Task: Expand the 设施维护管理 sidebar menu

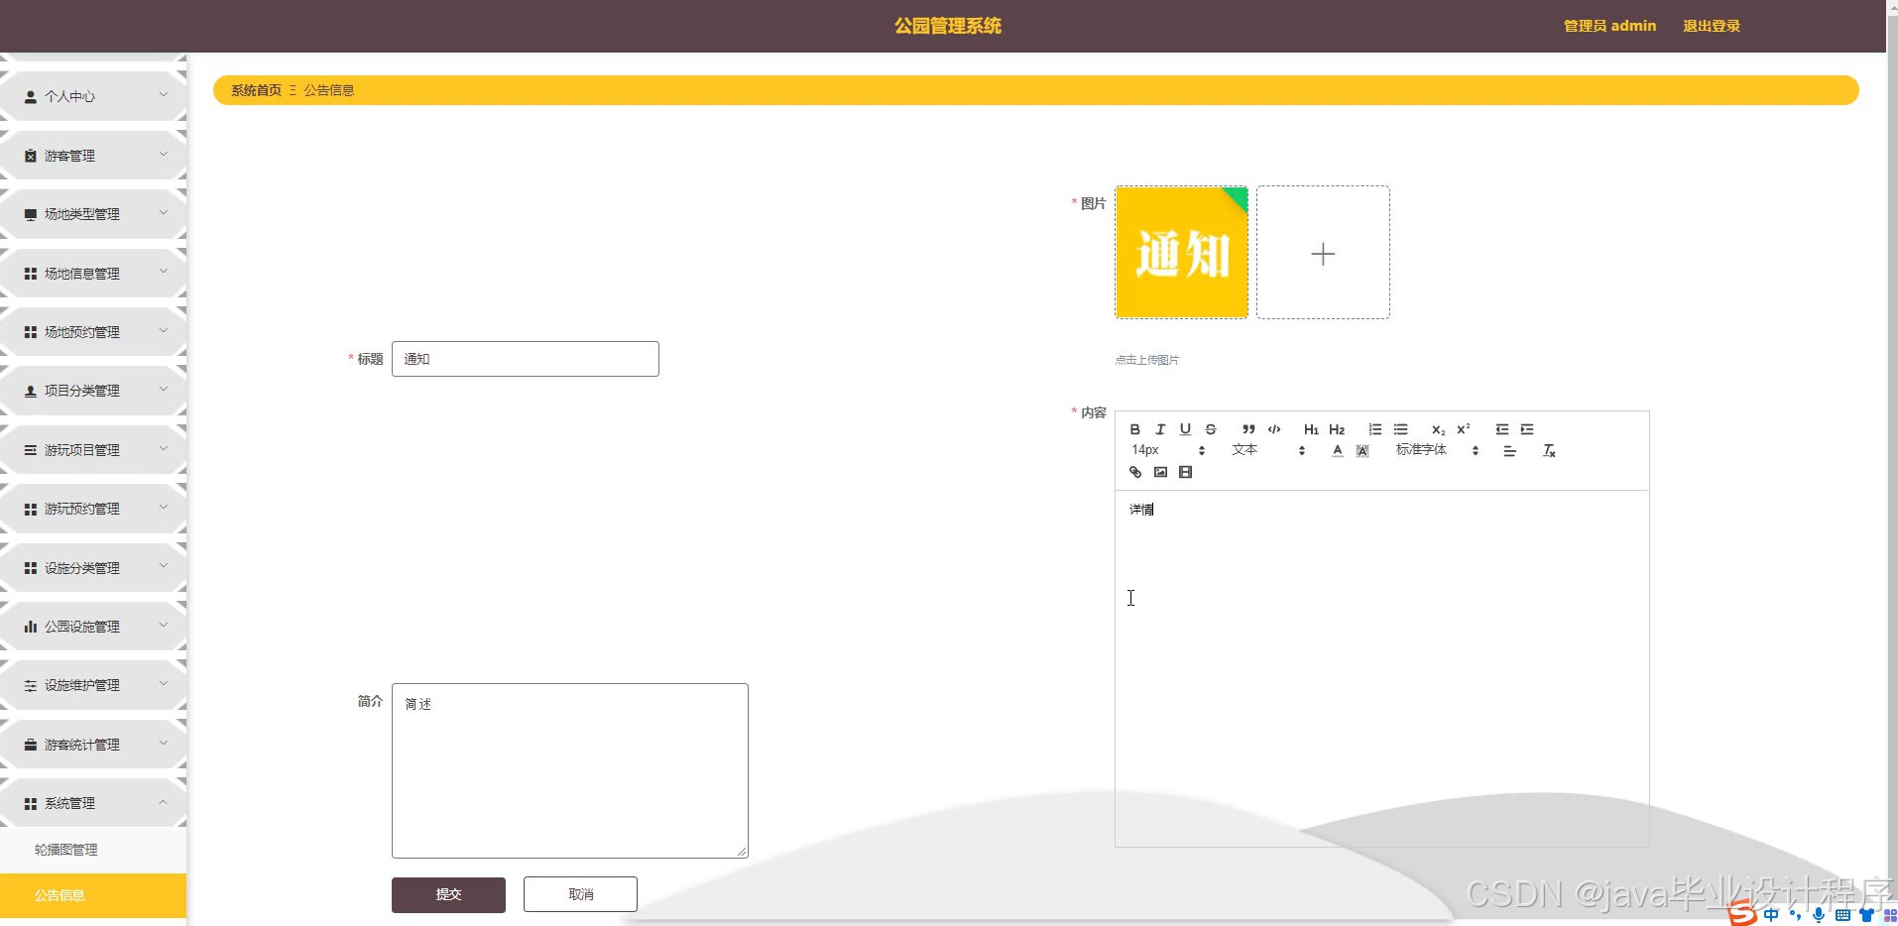Action: click(94, 685)
